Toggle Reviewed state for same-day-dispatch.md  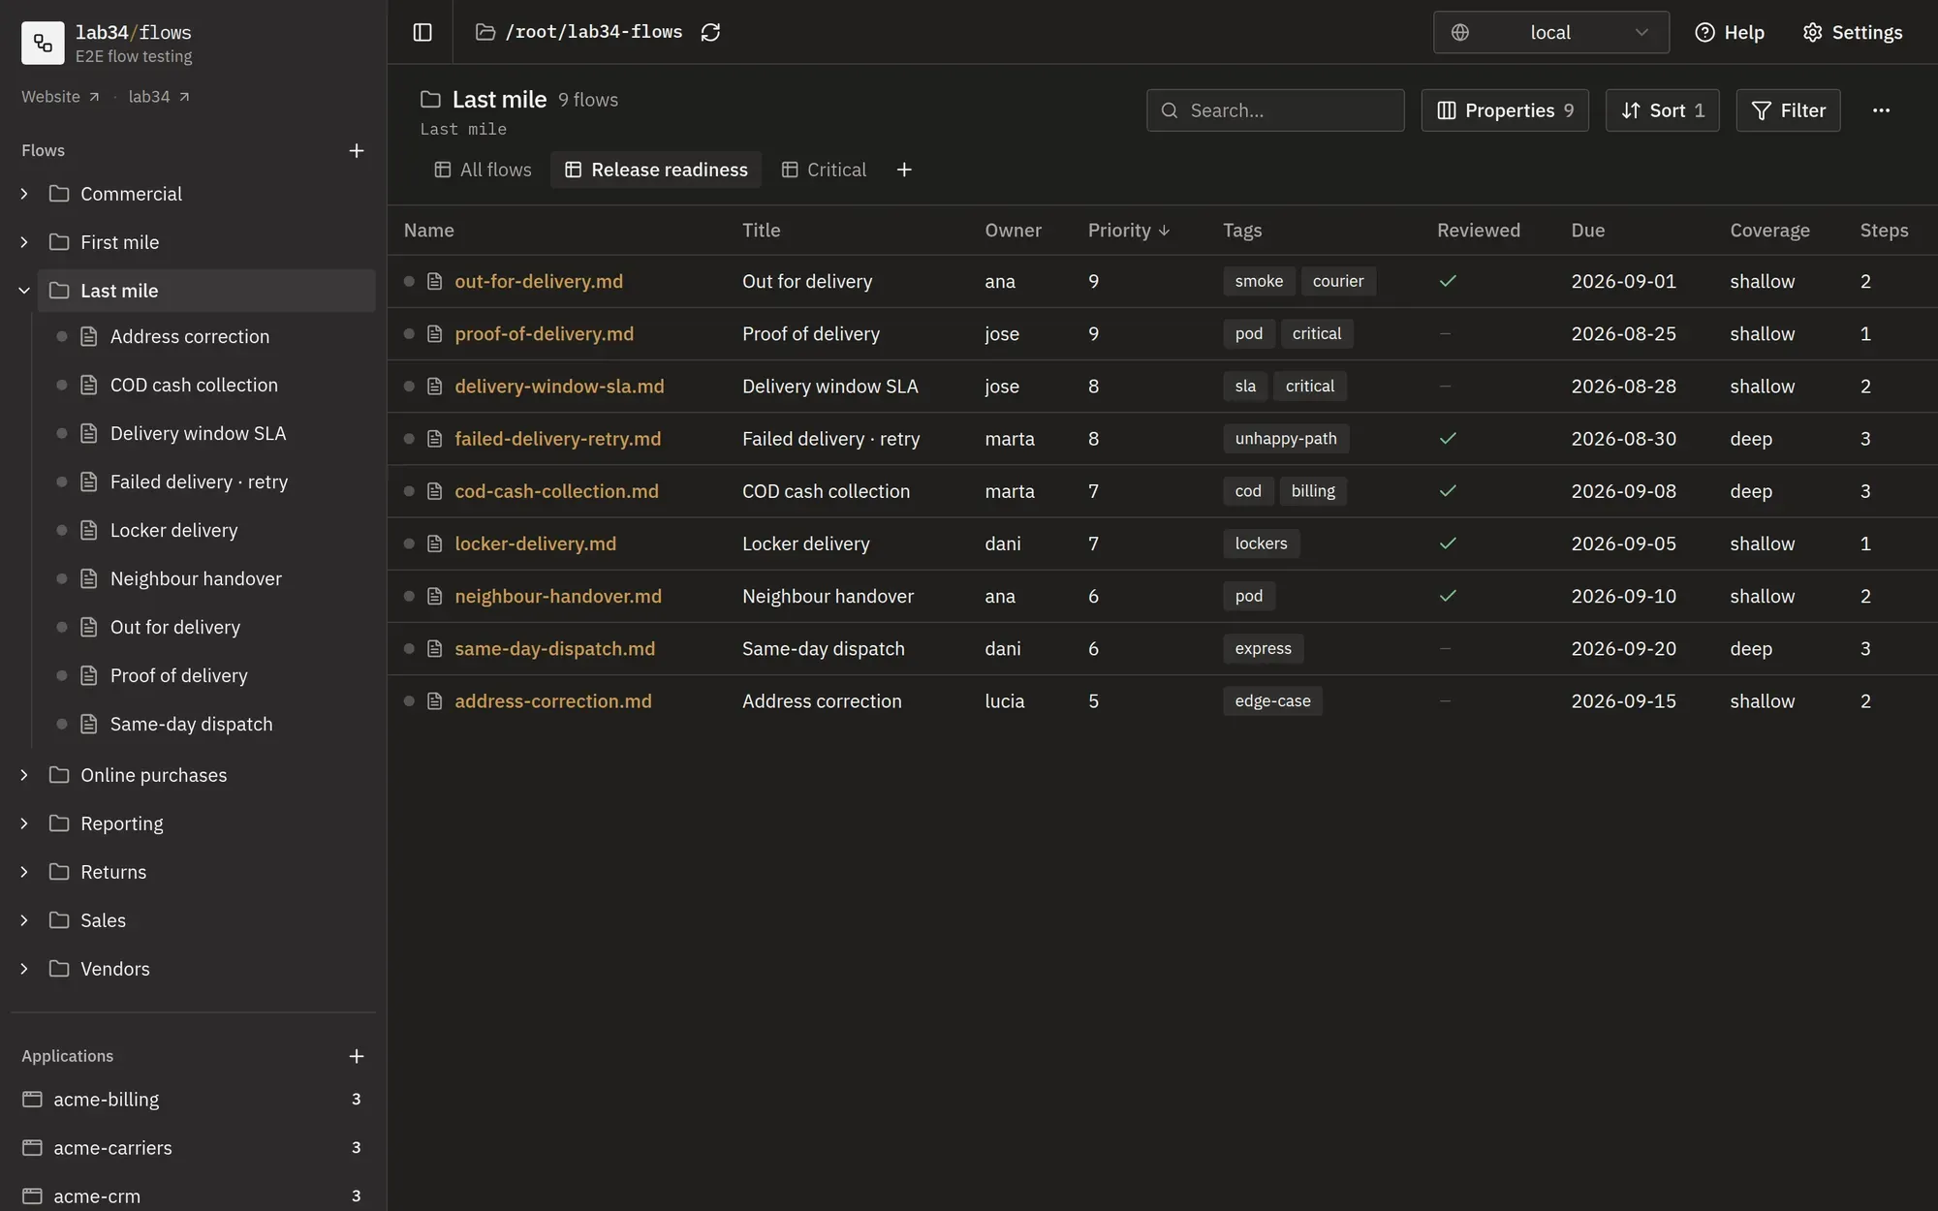(x=1445, y=648)
